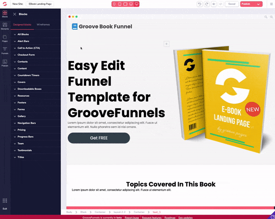This screenshot has height=219, width=275.
Task: Zoom out of the canvas
Action: tap(266, 17)
